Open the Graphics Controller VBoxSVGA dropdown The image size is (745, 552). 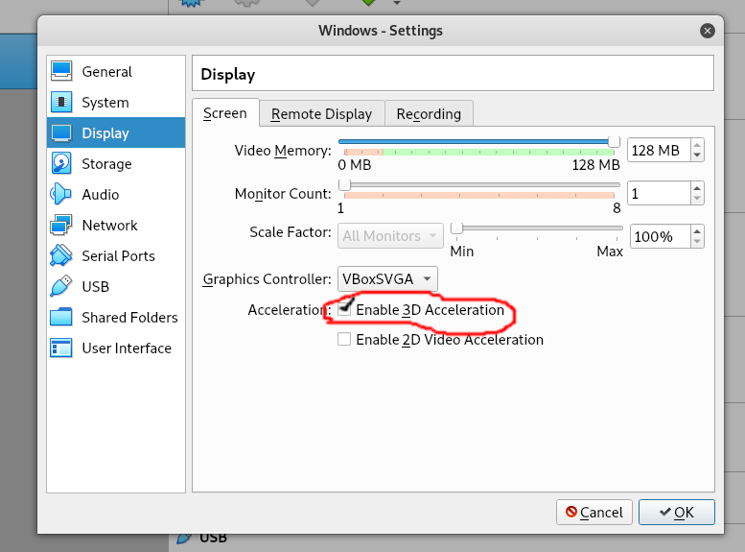click(x=387, y=278)
